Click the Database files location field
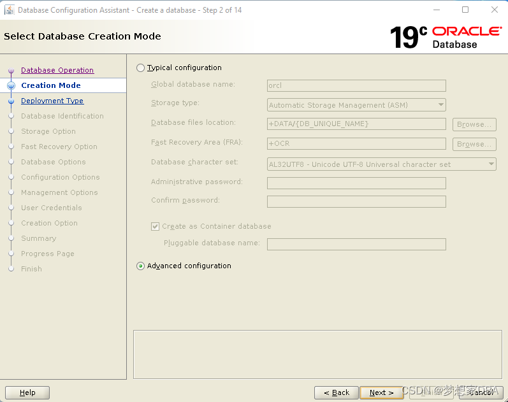Image resolution: width=508 pixels, height=402 pixels. click(x=356, y=124)
